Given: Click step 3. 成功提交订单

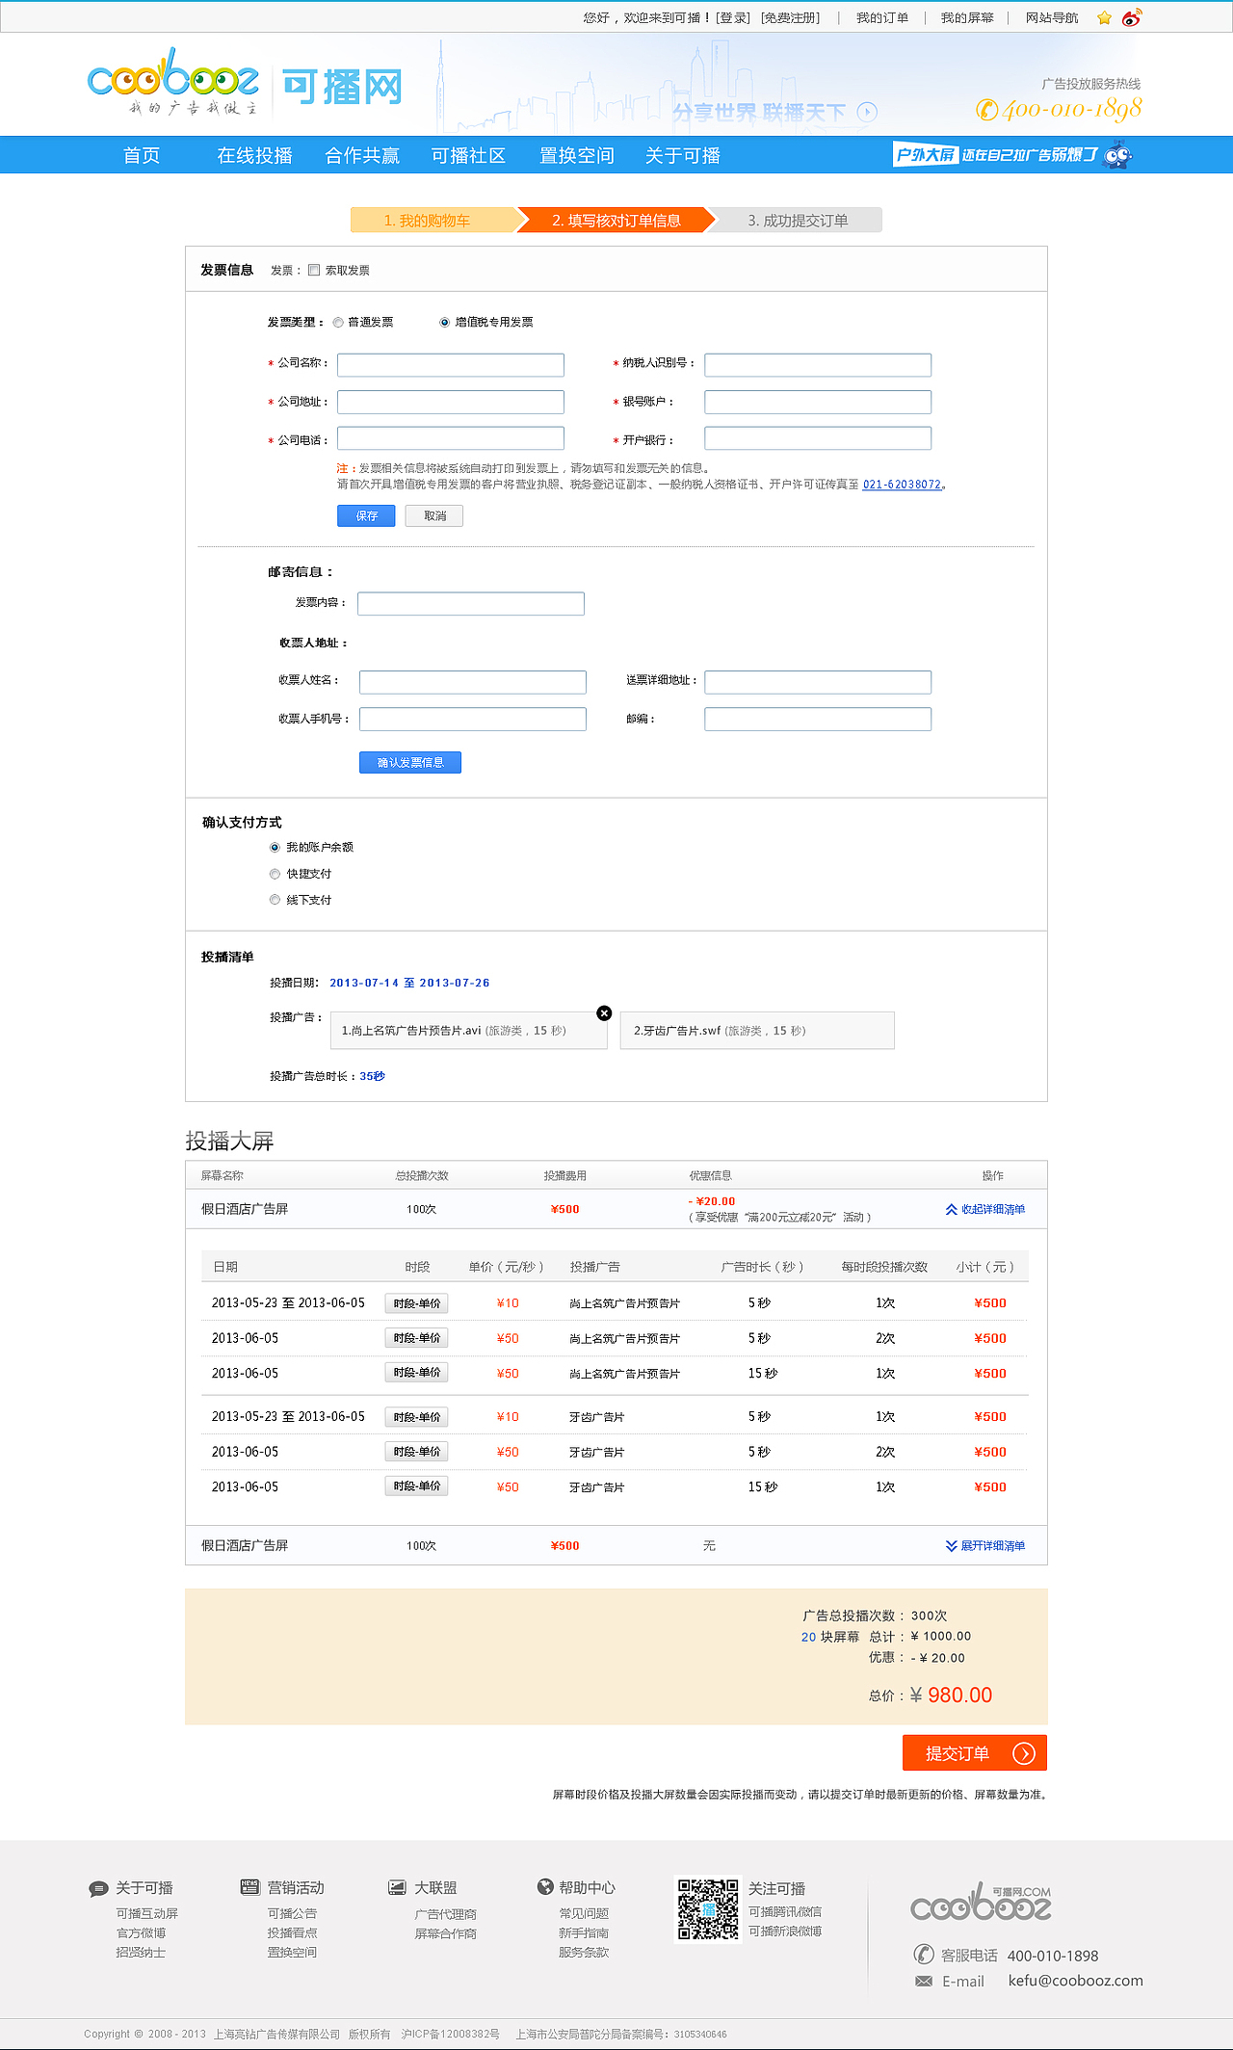Looking at the screenshot, I should point(798,221).
